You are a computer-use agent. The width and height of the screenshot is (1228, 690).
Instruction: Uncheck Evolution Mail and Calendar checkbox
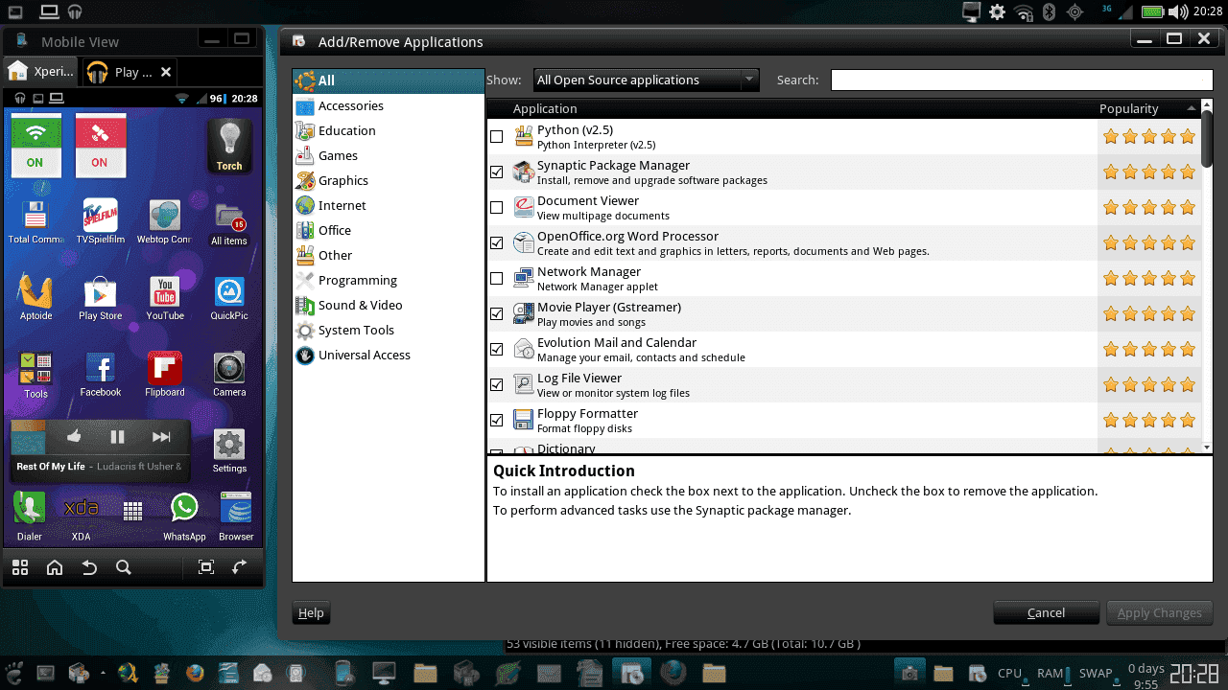(x=496, y=350)
